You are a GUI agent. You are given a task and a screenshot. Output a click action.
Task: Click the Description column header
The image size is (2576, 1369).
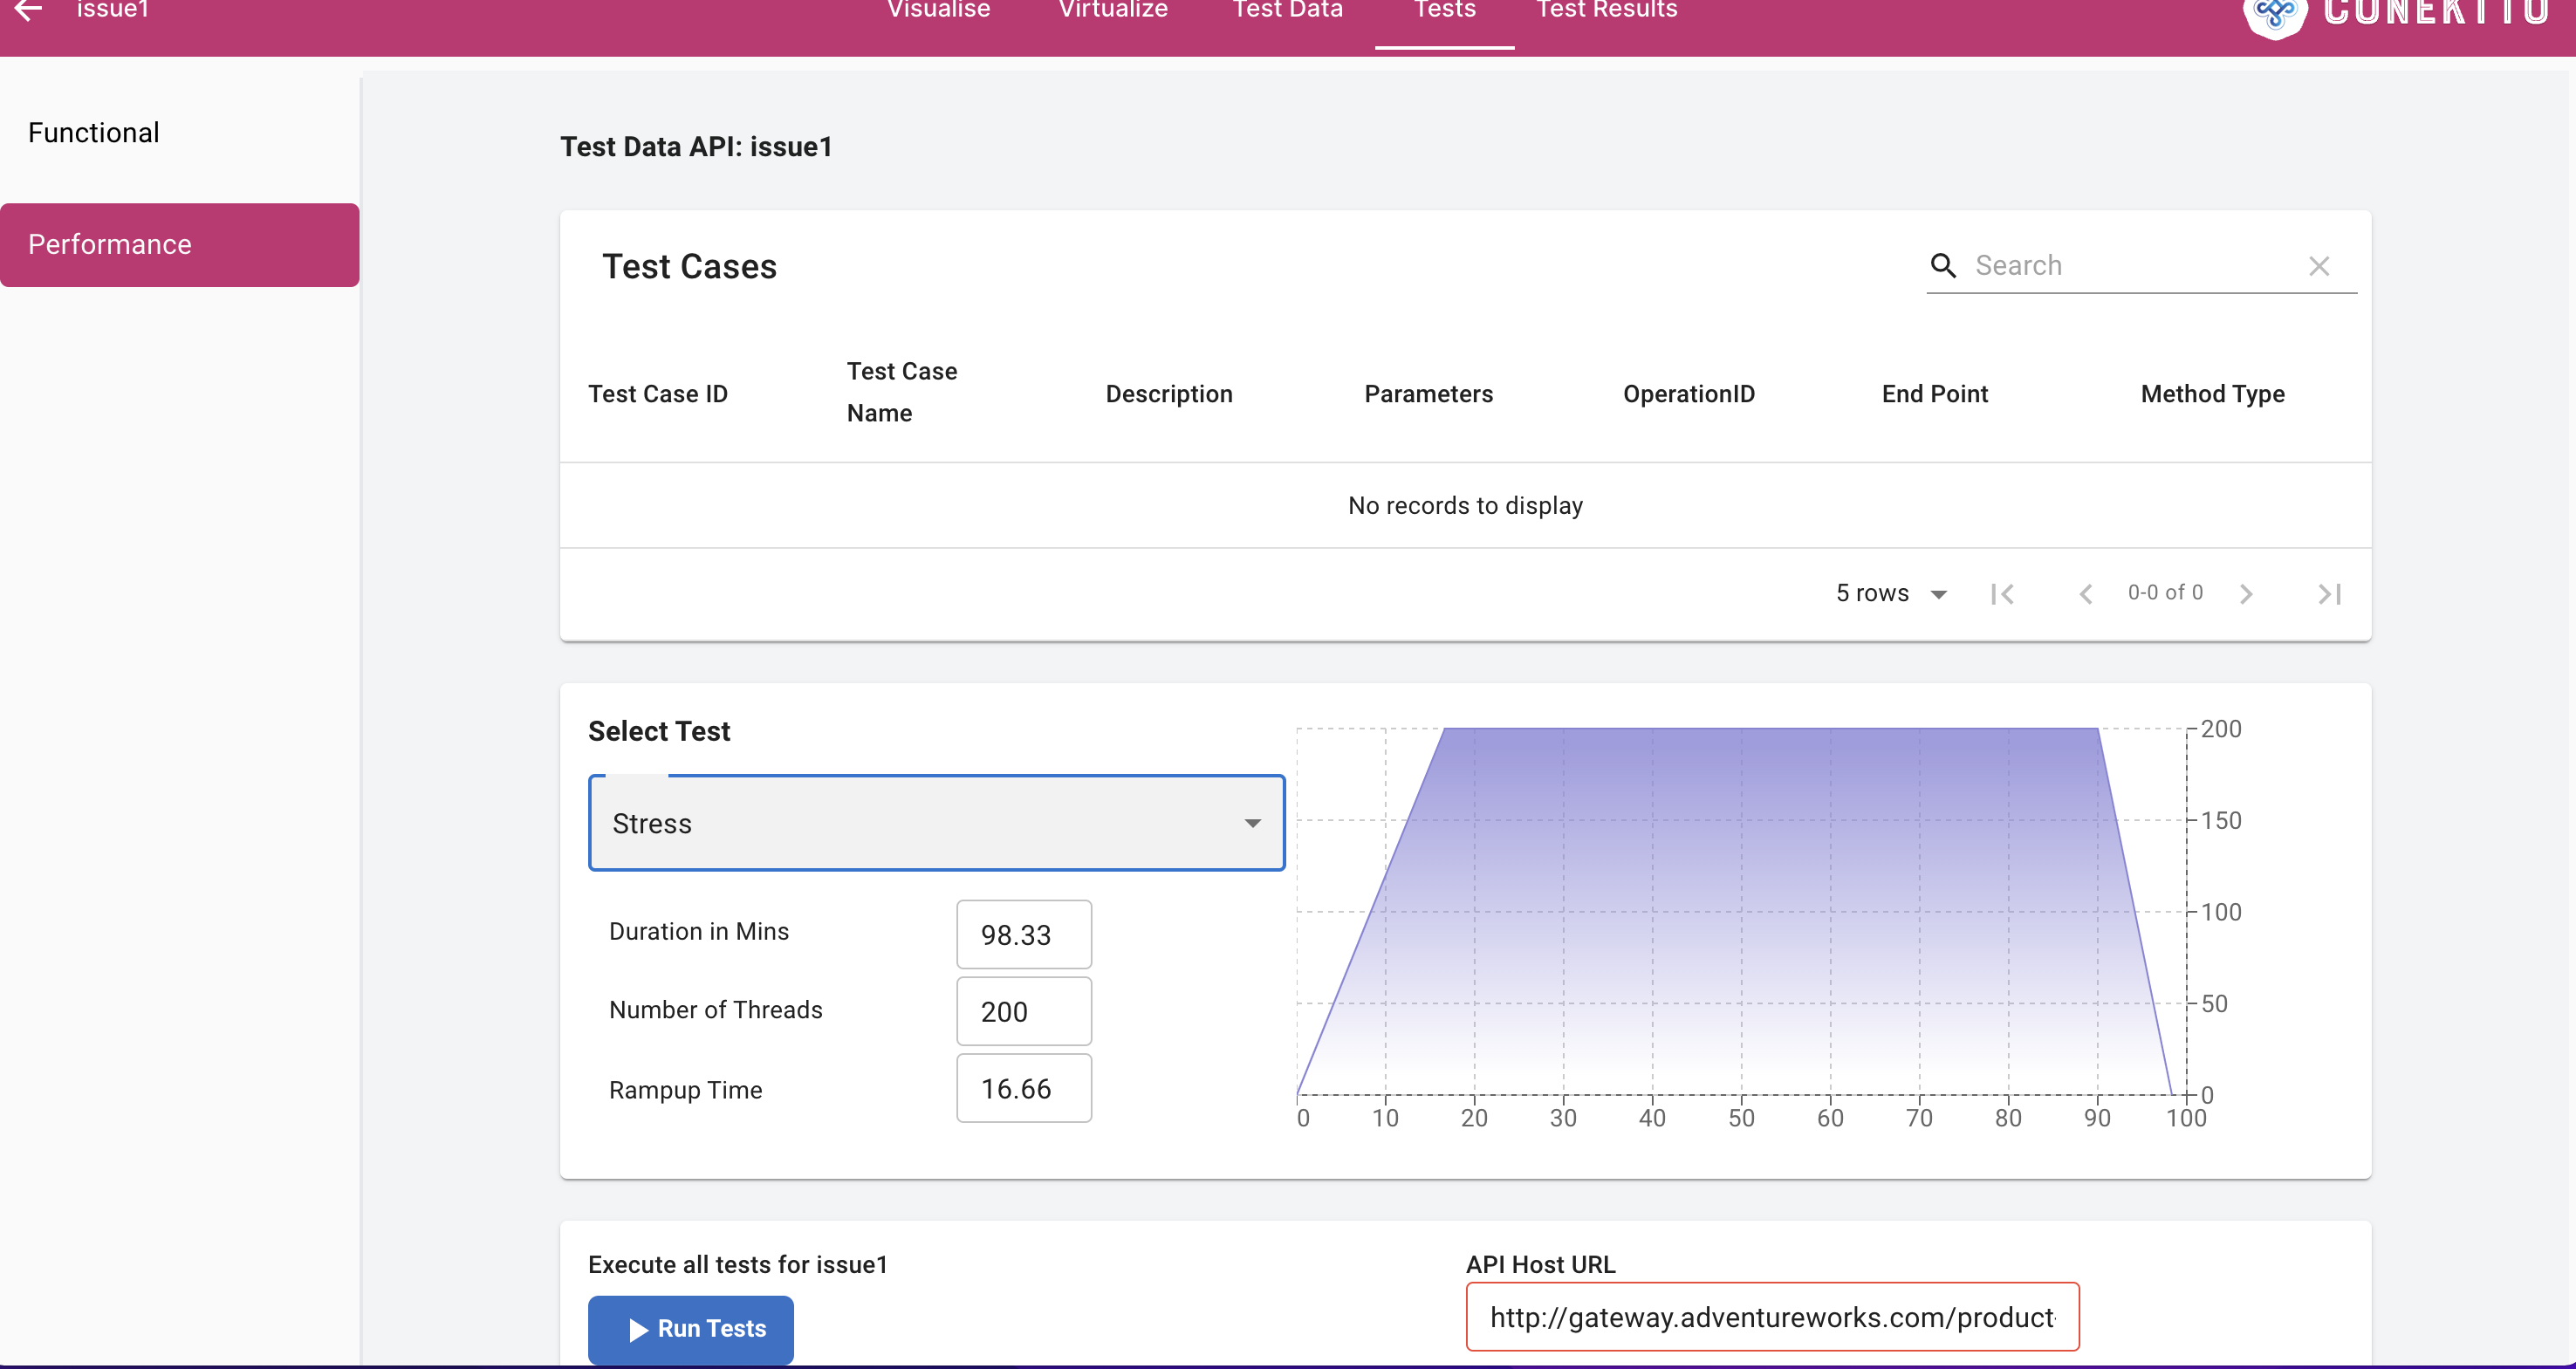1169,394
